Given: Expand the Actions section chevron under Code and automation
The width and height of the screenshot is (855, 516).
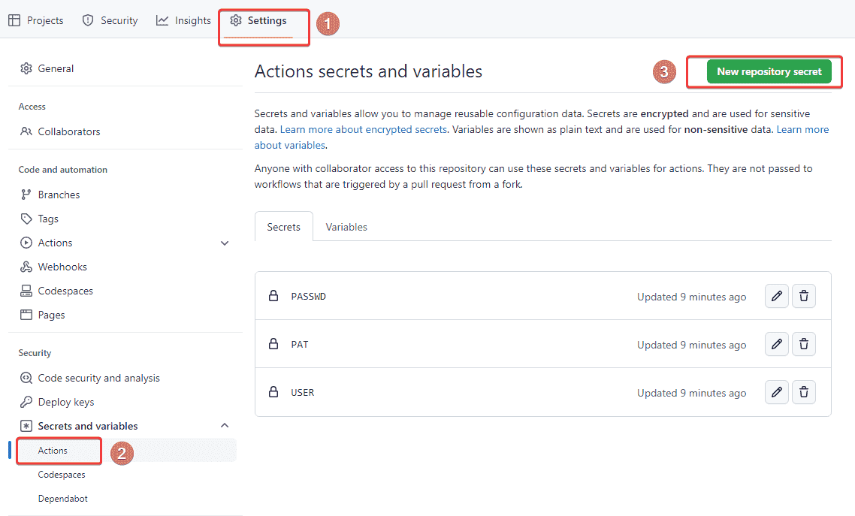Looking at the screenshot, I should pos(224,243).
